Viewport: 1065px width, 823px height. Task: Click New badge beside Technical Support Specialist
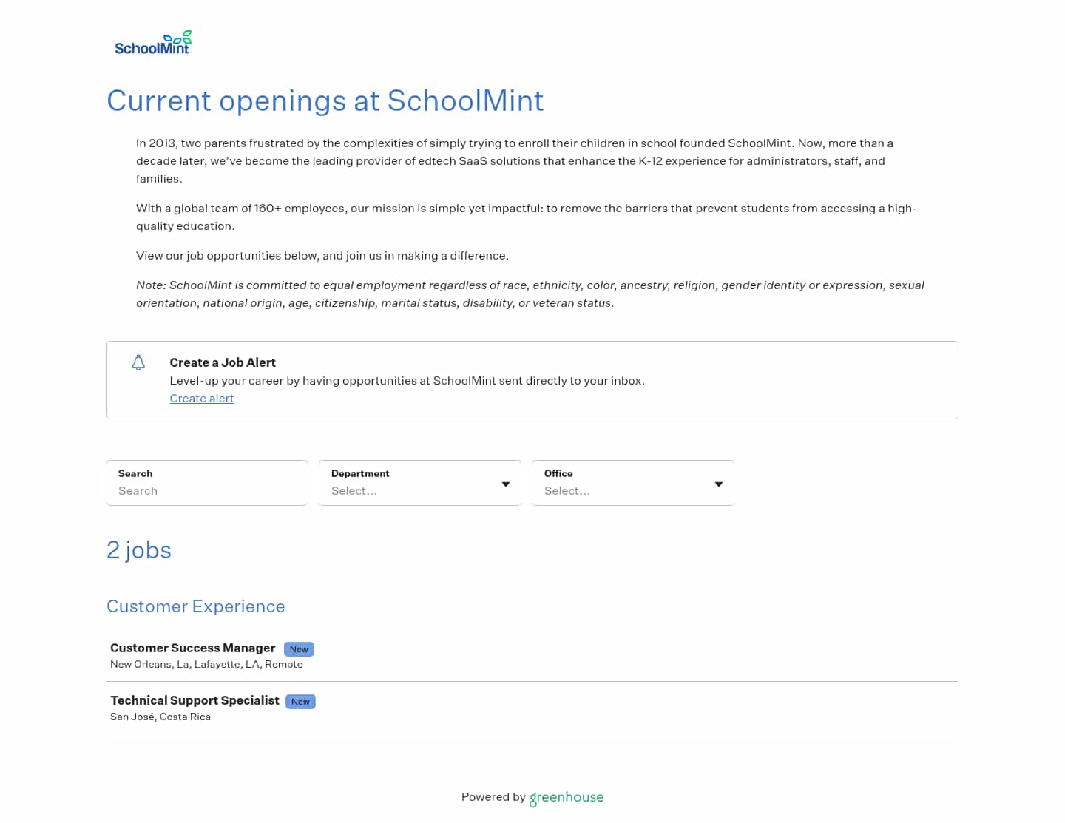300,702
